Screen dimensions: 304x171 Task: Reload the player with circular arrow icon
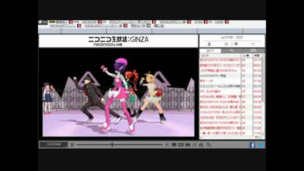coord(194,145)
